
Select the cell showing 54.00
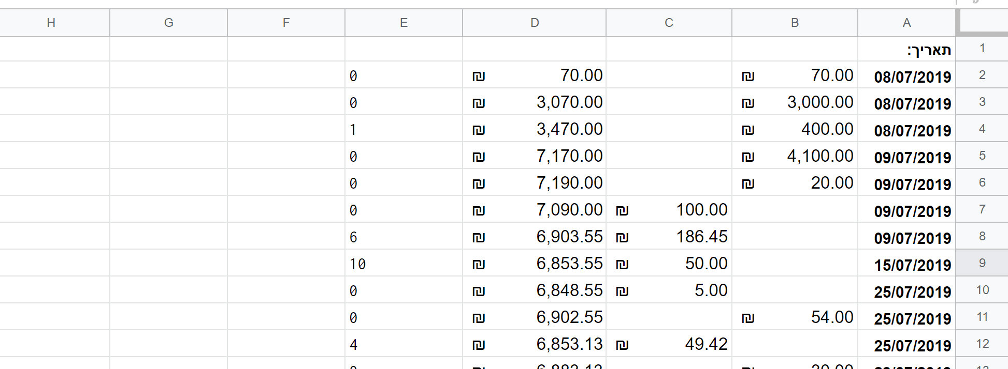pos(795,317)
